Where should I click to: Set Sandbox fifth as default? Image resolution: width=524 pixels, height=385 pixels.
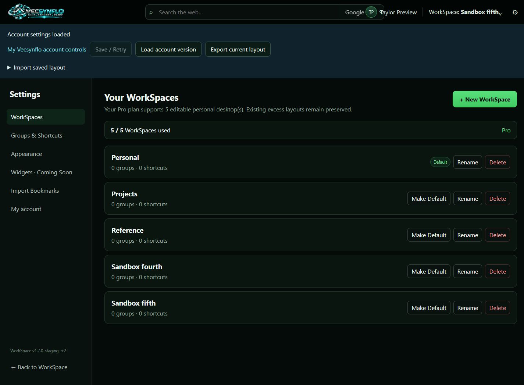[429, 308]
